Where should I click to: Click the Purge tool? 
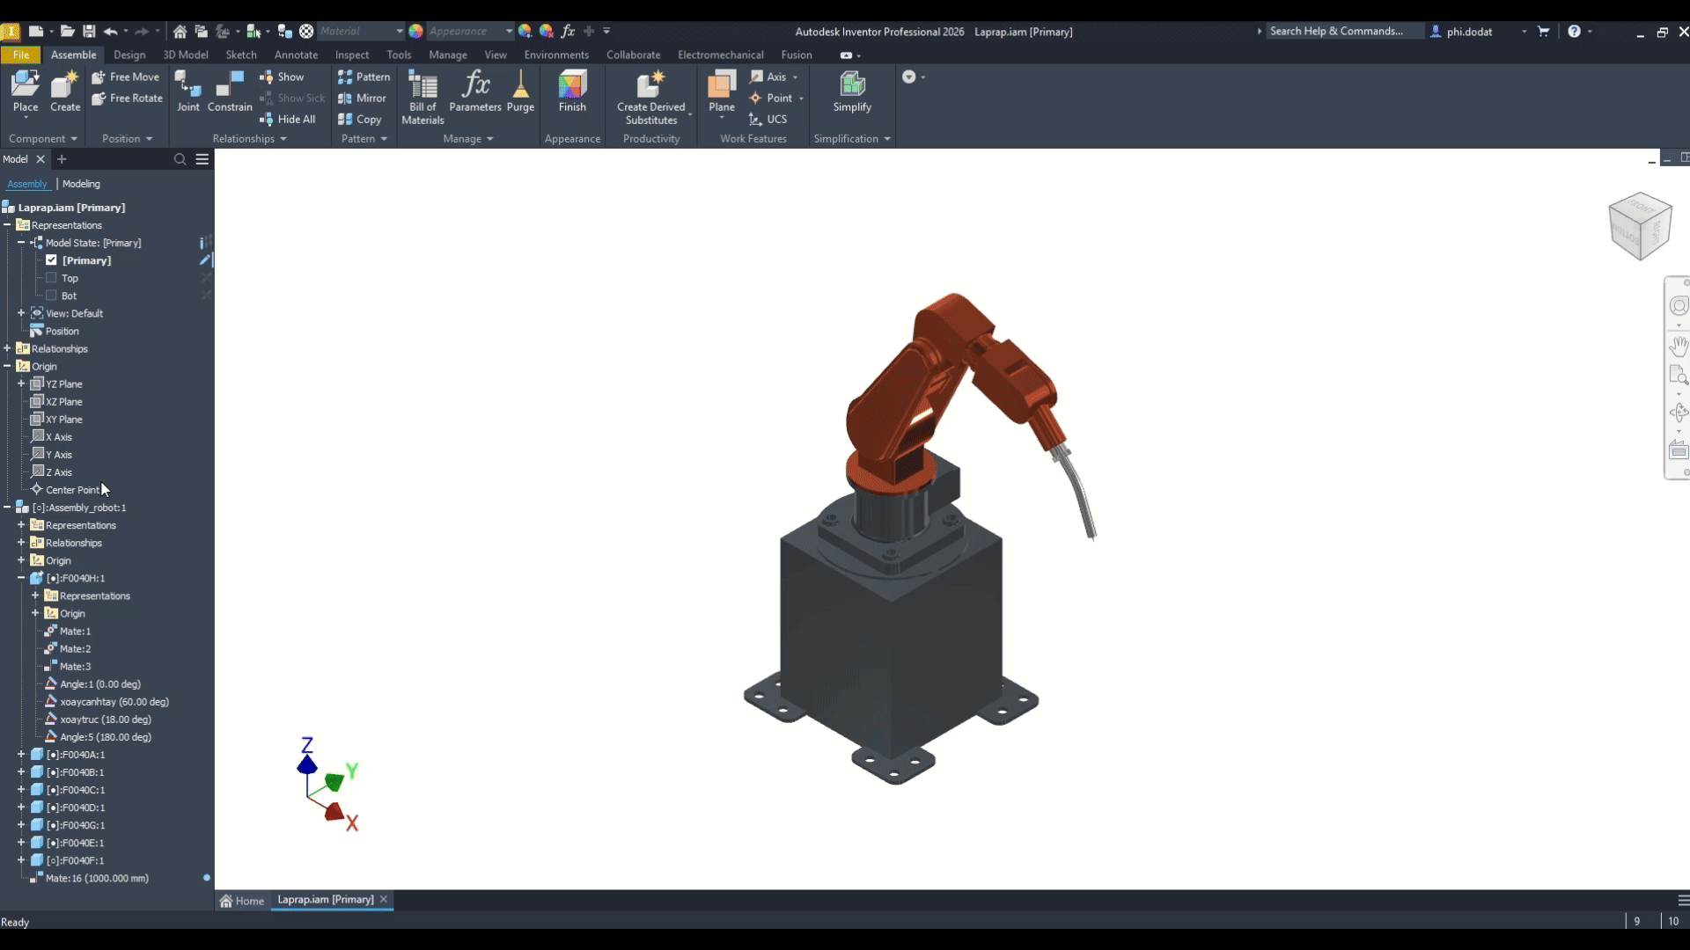tap(520, 91)
